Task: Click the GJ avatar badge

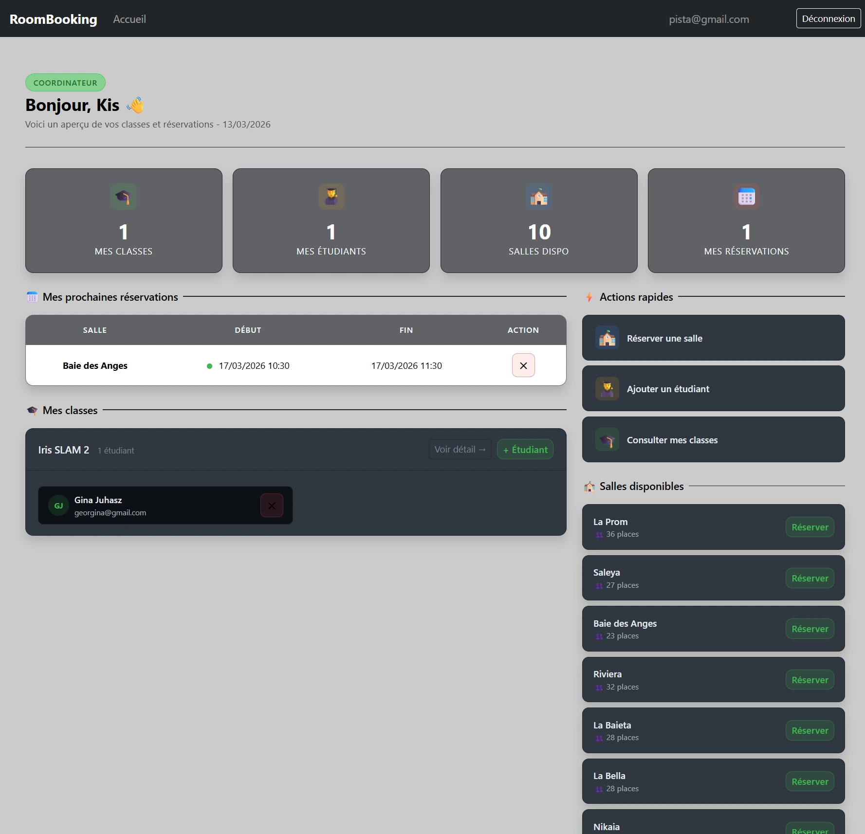Action: click(x=58, y=506)
